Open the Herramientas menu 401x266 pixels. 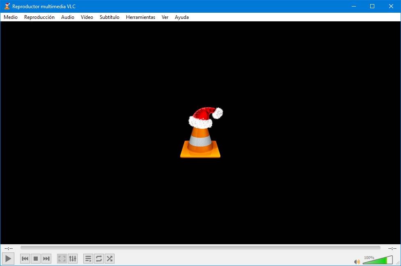tap(141, 17)
